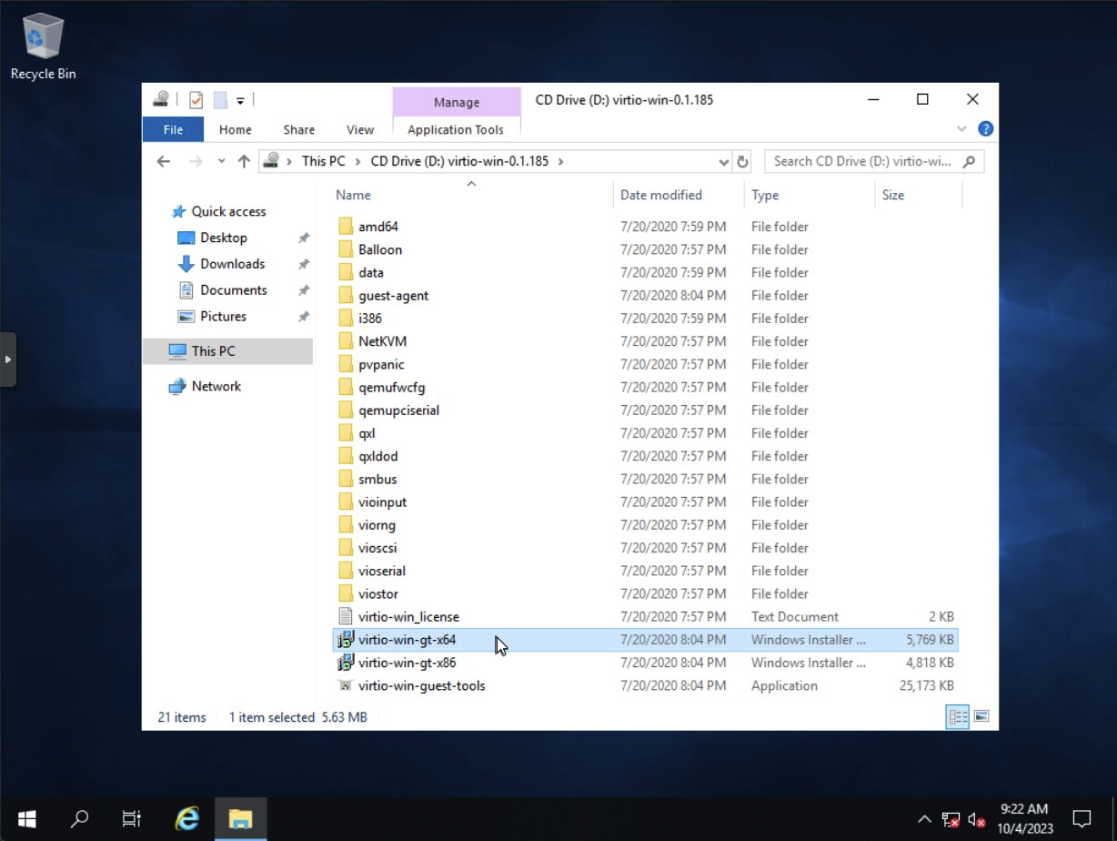Show hidden icons with the tray chevron
This screenshot has height=841, width=1117.
[x=923, y=820]
